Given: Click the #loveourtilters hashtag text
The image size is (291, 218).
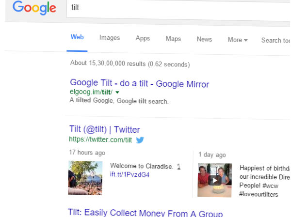Looking at the screenshot, I should coord(259,194).
